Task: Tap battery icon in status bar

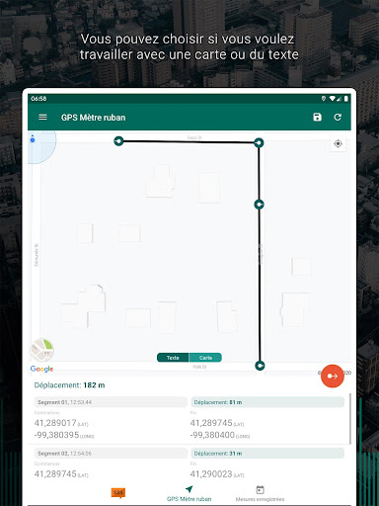Action: (346, 99)
